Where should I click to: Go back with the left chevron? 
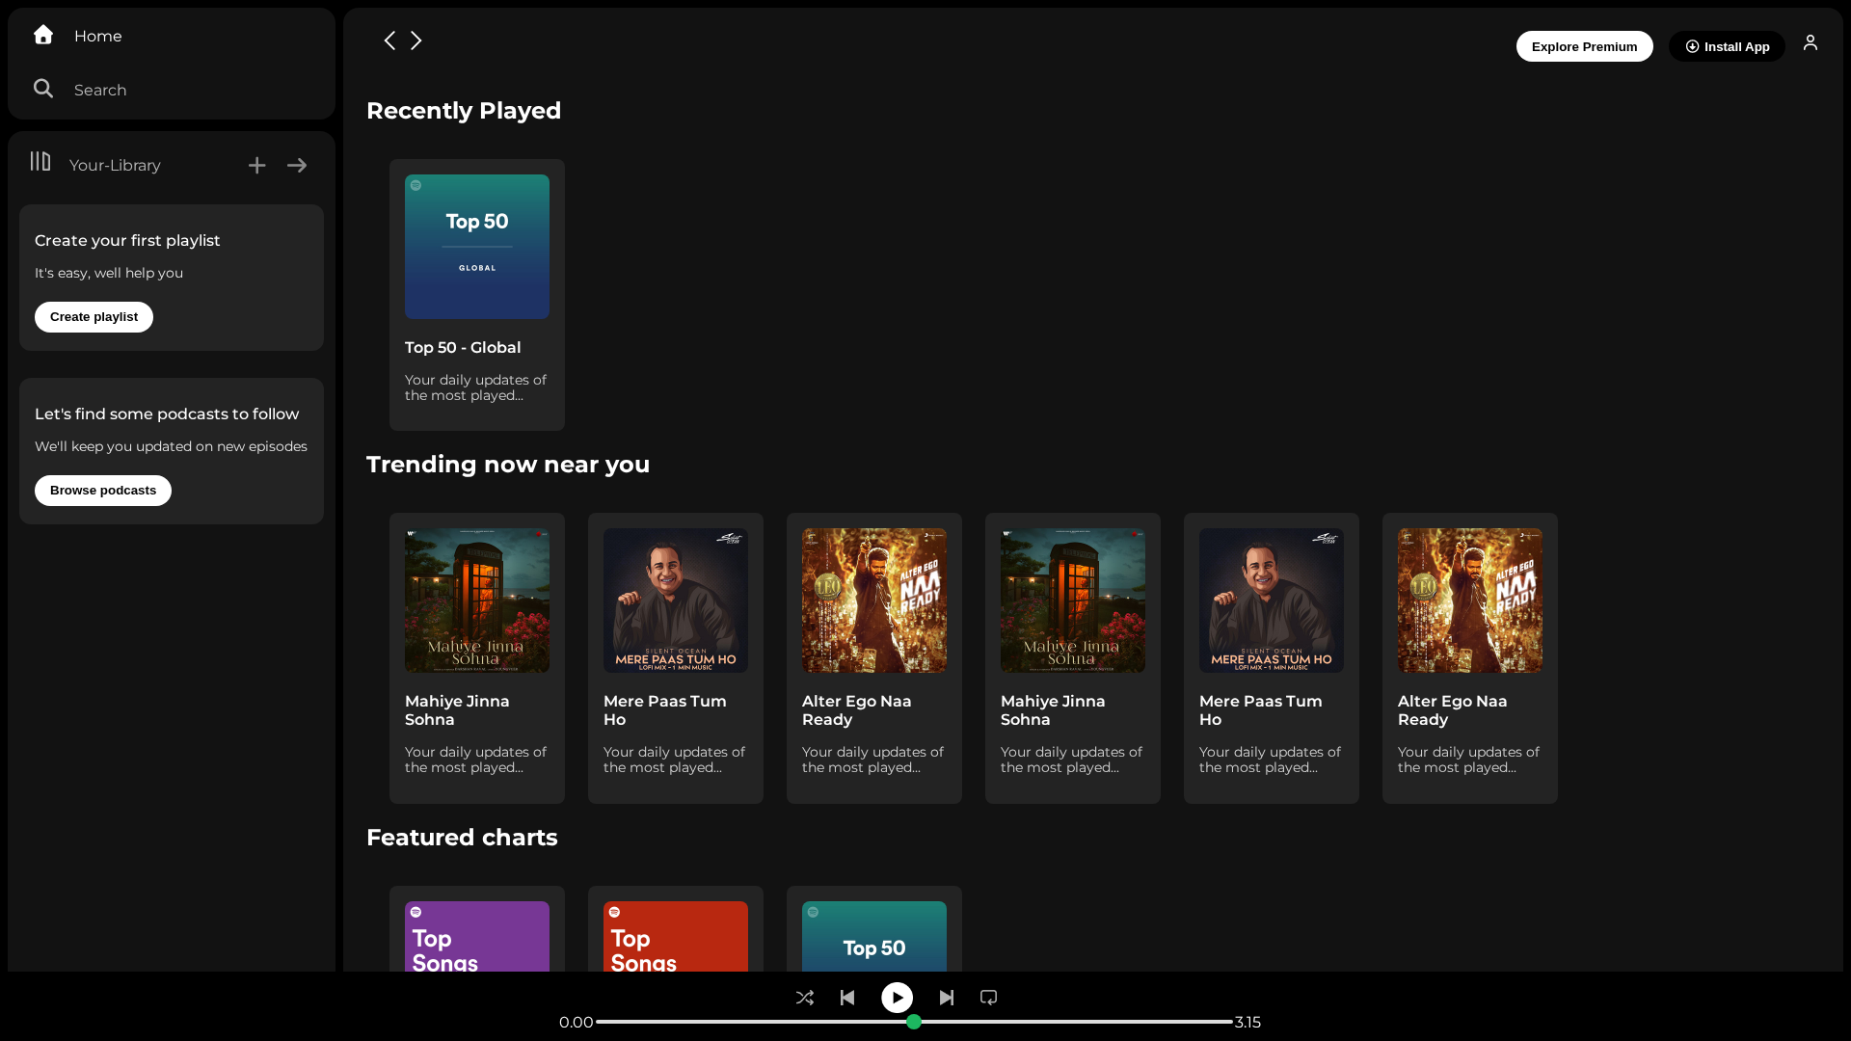click(389, 40)
